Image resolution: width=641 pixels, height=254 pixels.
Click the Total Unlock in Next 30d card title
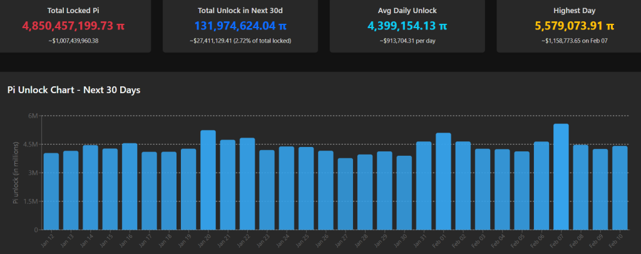pyautogui.click(x=241, y=10)
